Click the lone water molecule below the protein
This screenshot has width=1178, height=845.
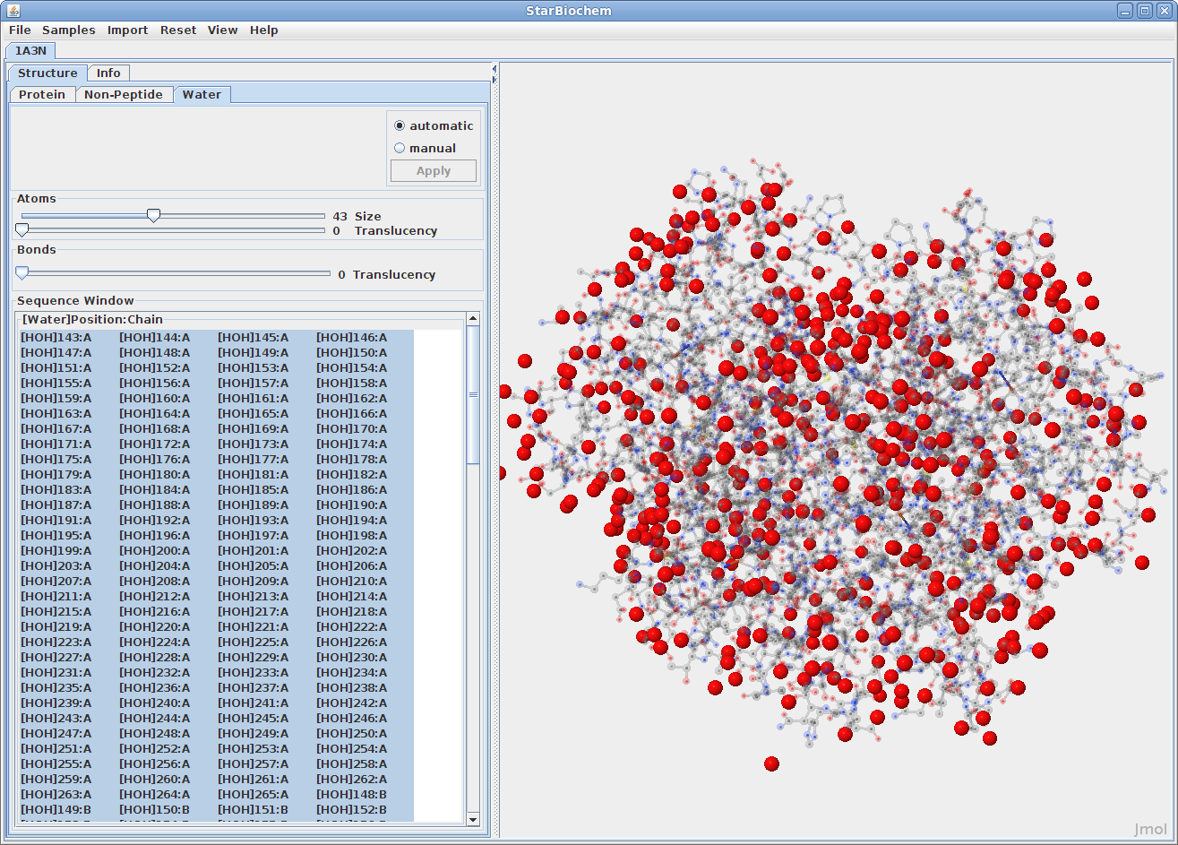[x=771, y=763]
